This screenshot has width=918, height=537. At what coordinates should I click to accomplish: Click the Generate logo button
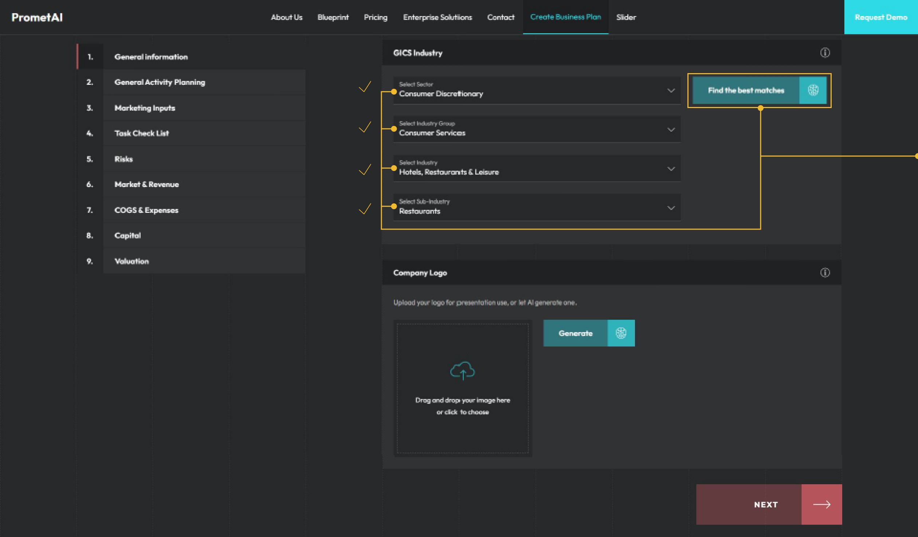589,333
